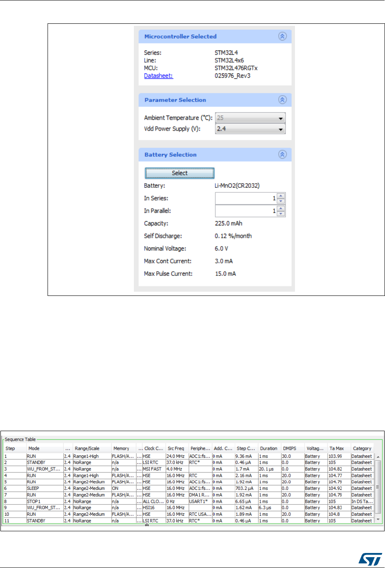Click the In Parallel number field
Screen dimensions: 385x568
coord(247,211)
